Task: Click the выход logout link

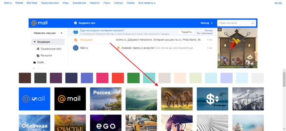Action: 278,3
